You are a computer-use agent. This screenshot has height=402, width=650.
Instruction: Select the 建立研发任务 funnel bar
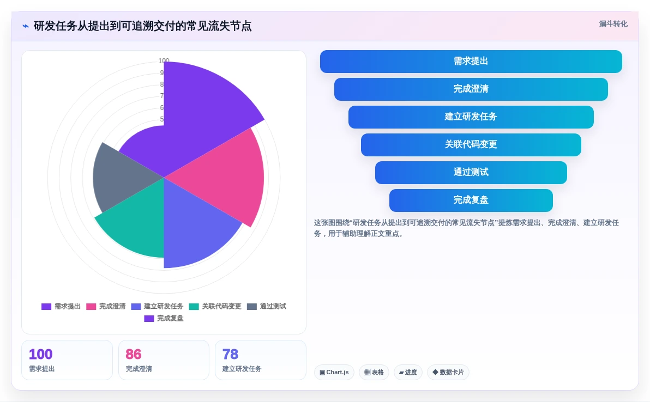(471, 117)
